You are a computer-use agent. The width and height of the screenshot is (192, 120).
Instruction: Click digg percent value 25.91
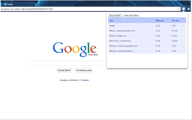[174, 36]
